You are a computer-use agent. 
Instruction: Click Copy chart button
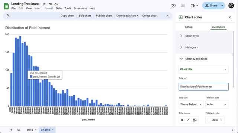click(x=67, y=16)
